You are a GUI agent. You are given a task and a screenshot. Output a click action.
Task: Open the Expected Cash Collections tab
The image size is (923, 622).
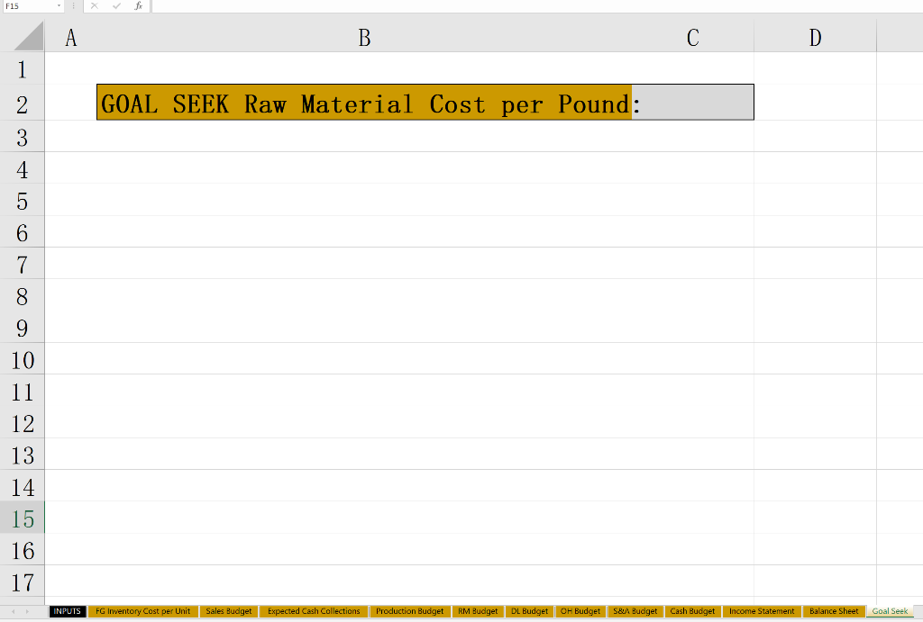coord(314,611)
